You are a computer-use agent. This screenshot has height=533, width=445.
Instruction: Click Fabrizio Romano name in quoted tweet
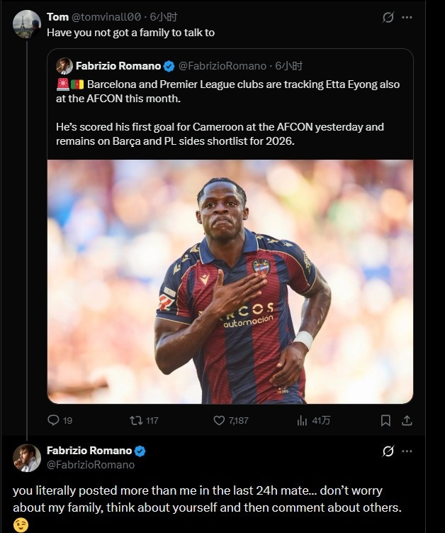[x=118, y=66]
